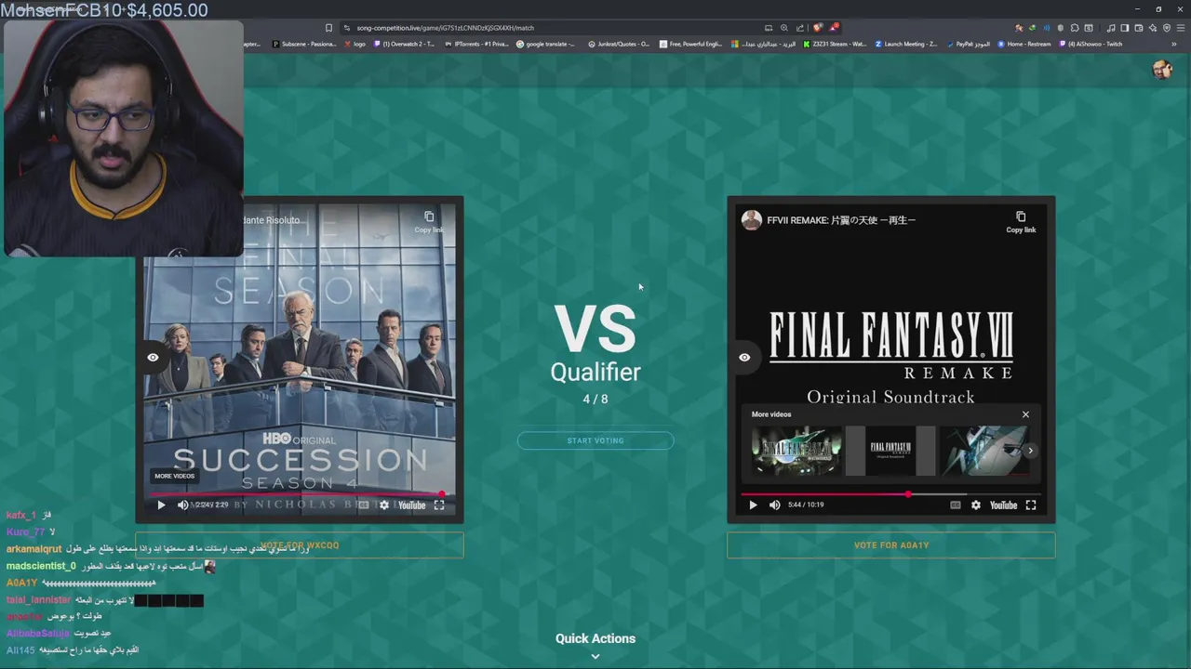1191x669 pixels.
Task: Vote for WXCQQ
Action: coord(300,545)
